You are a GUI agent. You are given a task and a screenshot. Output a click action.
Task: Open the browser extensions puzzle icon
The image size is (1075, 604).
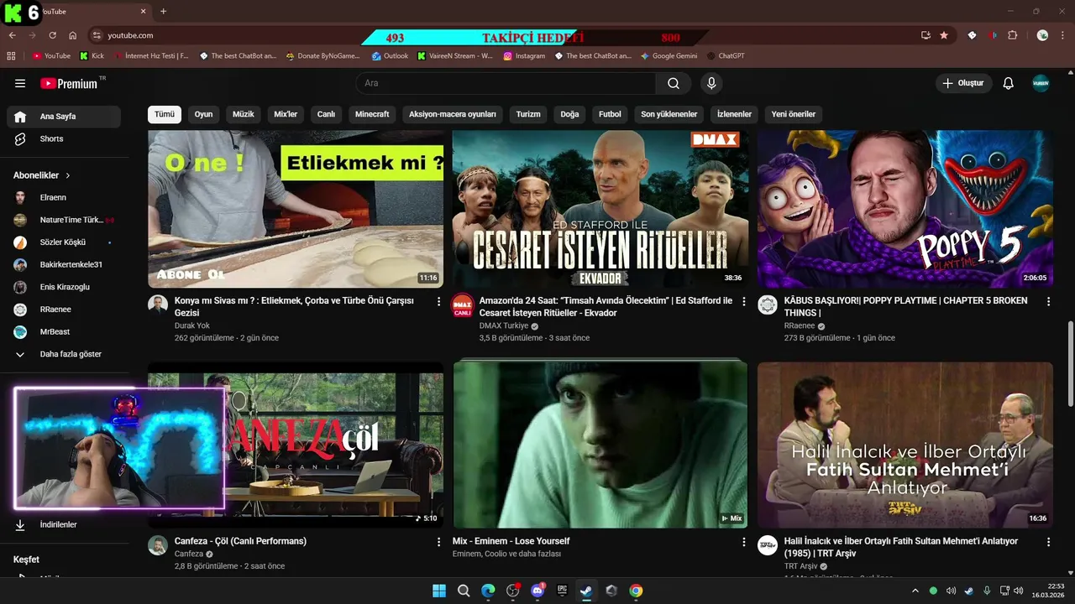coord(1012,35)
